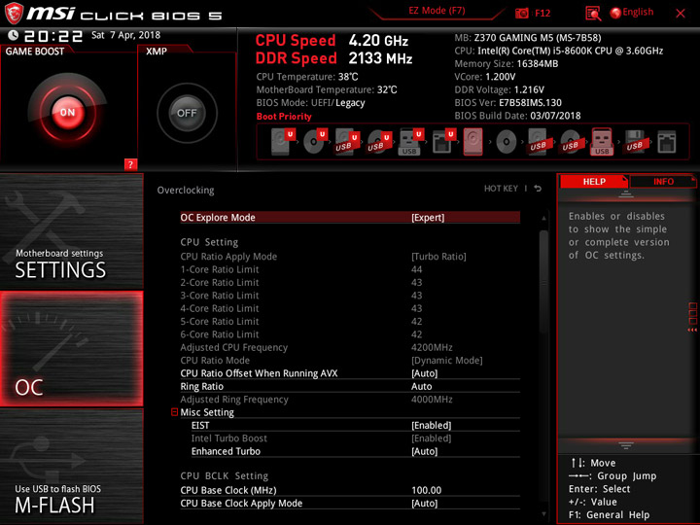Select the 6-Core Ratio Limit row
700x525 pixels.
(350, 334)
